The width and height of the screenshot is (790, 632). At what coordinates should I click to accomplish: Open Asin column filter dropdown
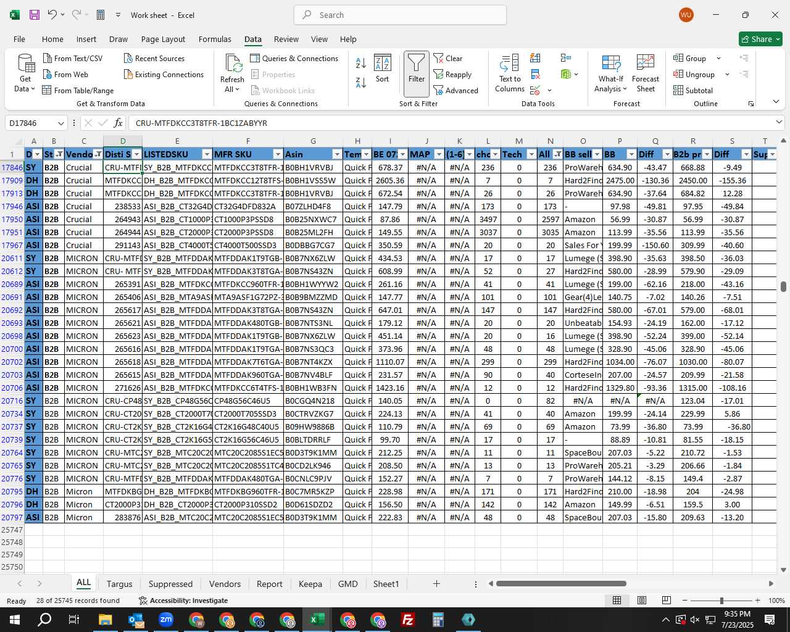coord(337,154)
